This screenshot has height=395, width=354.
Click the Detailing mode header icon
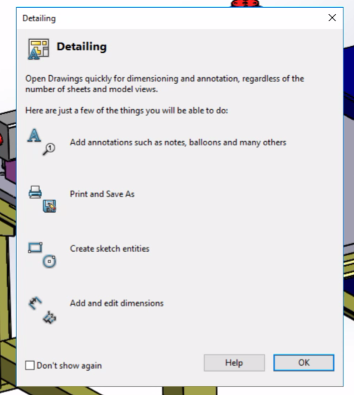pyautogui.click(x=38, y=49)
